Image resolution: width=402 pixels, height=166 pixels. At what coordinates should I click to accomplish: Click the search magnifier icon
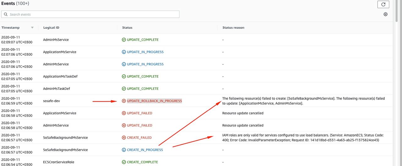[x=6, y=14]
